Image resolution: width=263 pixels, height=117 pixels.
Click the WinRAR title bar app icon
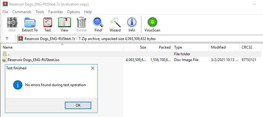pos(5,4)
